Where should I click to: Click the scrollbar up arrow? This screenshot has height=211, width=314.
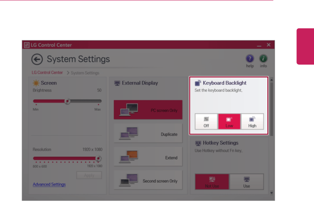coord(272,80)
